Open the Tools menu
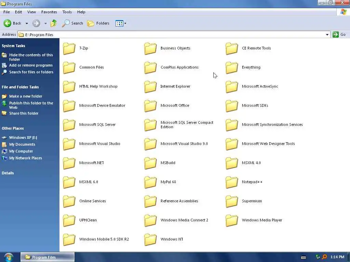 click(67, 12)
